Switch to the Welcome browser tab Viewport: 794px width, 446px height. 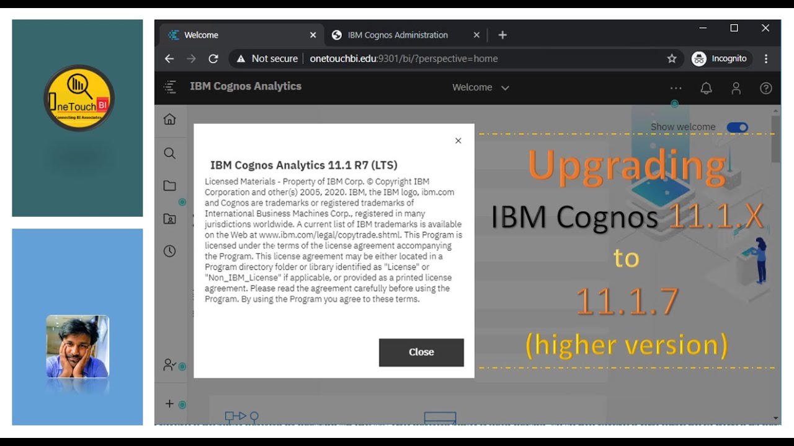(241, 35)
